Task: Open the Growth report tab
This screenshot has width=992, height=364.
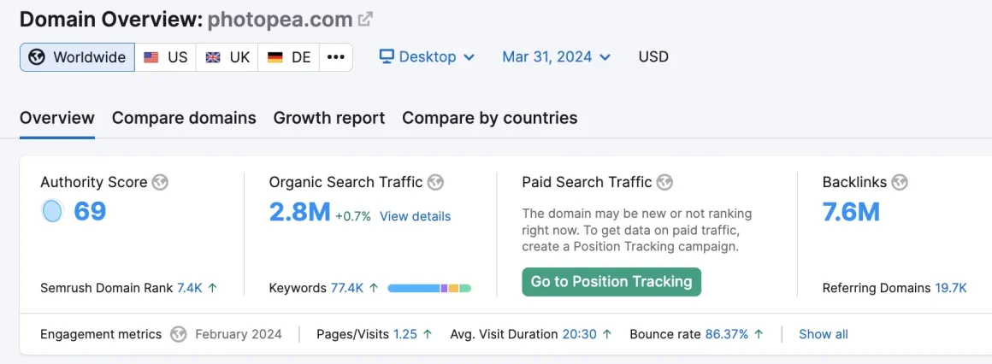Action: coord(329,118)
